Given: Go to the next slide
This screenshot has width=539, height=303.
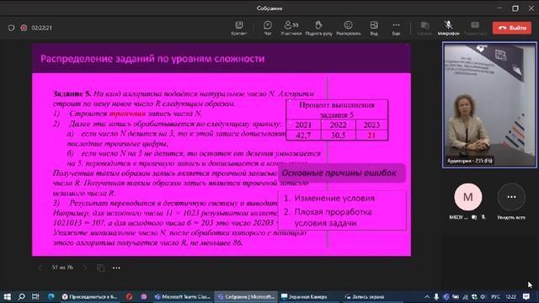Looking at the screenshot, I should pos(85,268).
